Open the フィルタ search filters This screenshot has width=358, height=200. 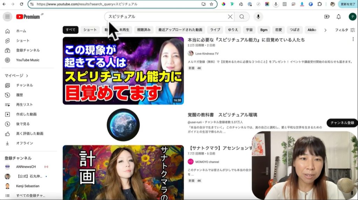coord(345,30)
